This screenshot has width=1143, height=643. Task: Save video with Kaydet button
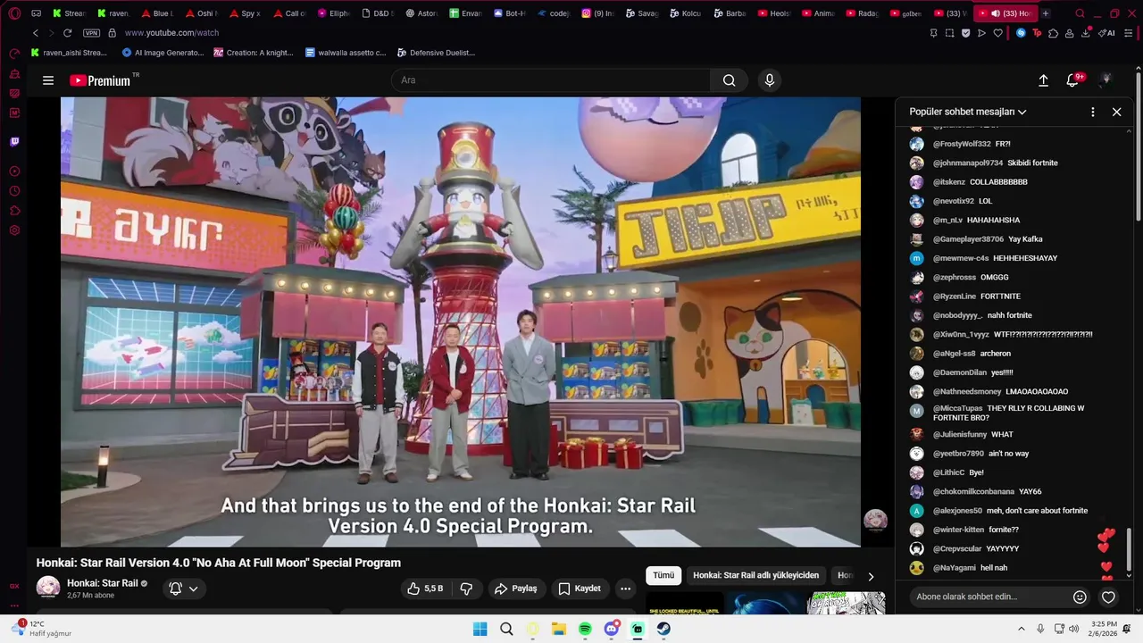click(580, 589)
